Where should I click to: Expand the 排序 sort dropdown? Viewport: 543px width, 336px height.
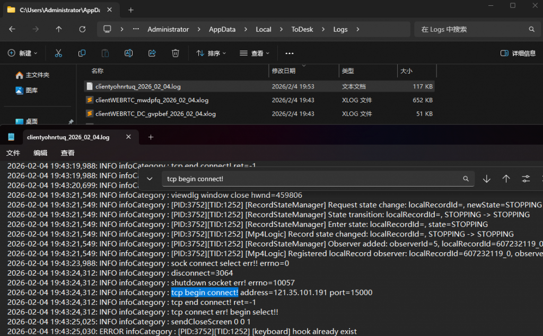click(211, 53)
